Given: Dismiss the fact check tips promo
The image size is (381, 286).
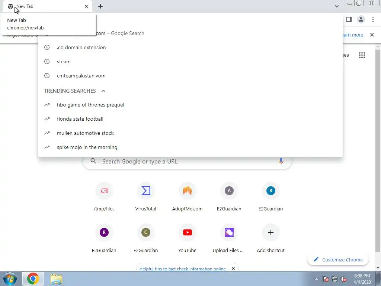Looking at the screenshot, I should pos(233,269).
